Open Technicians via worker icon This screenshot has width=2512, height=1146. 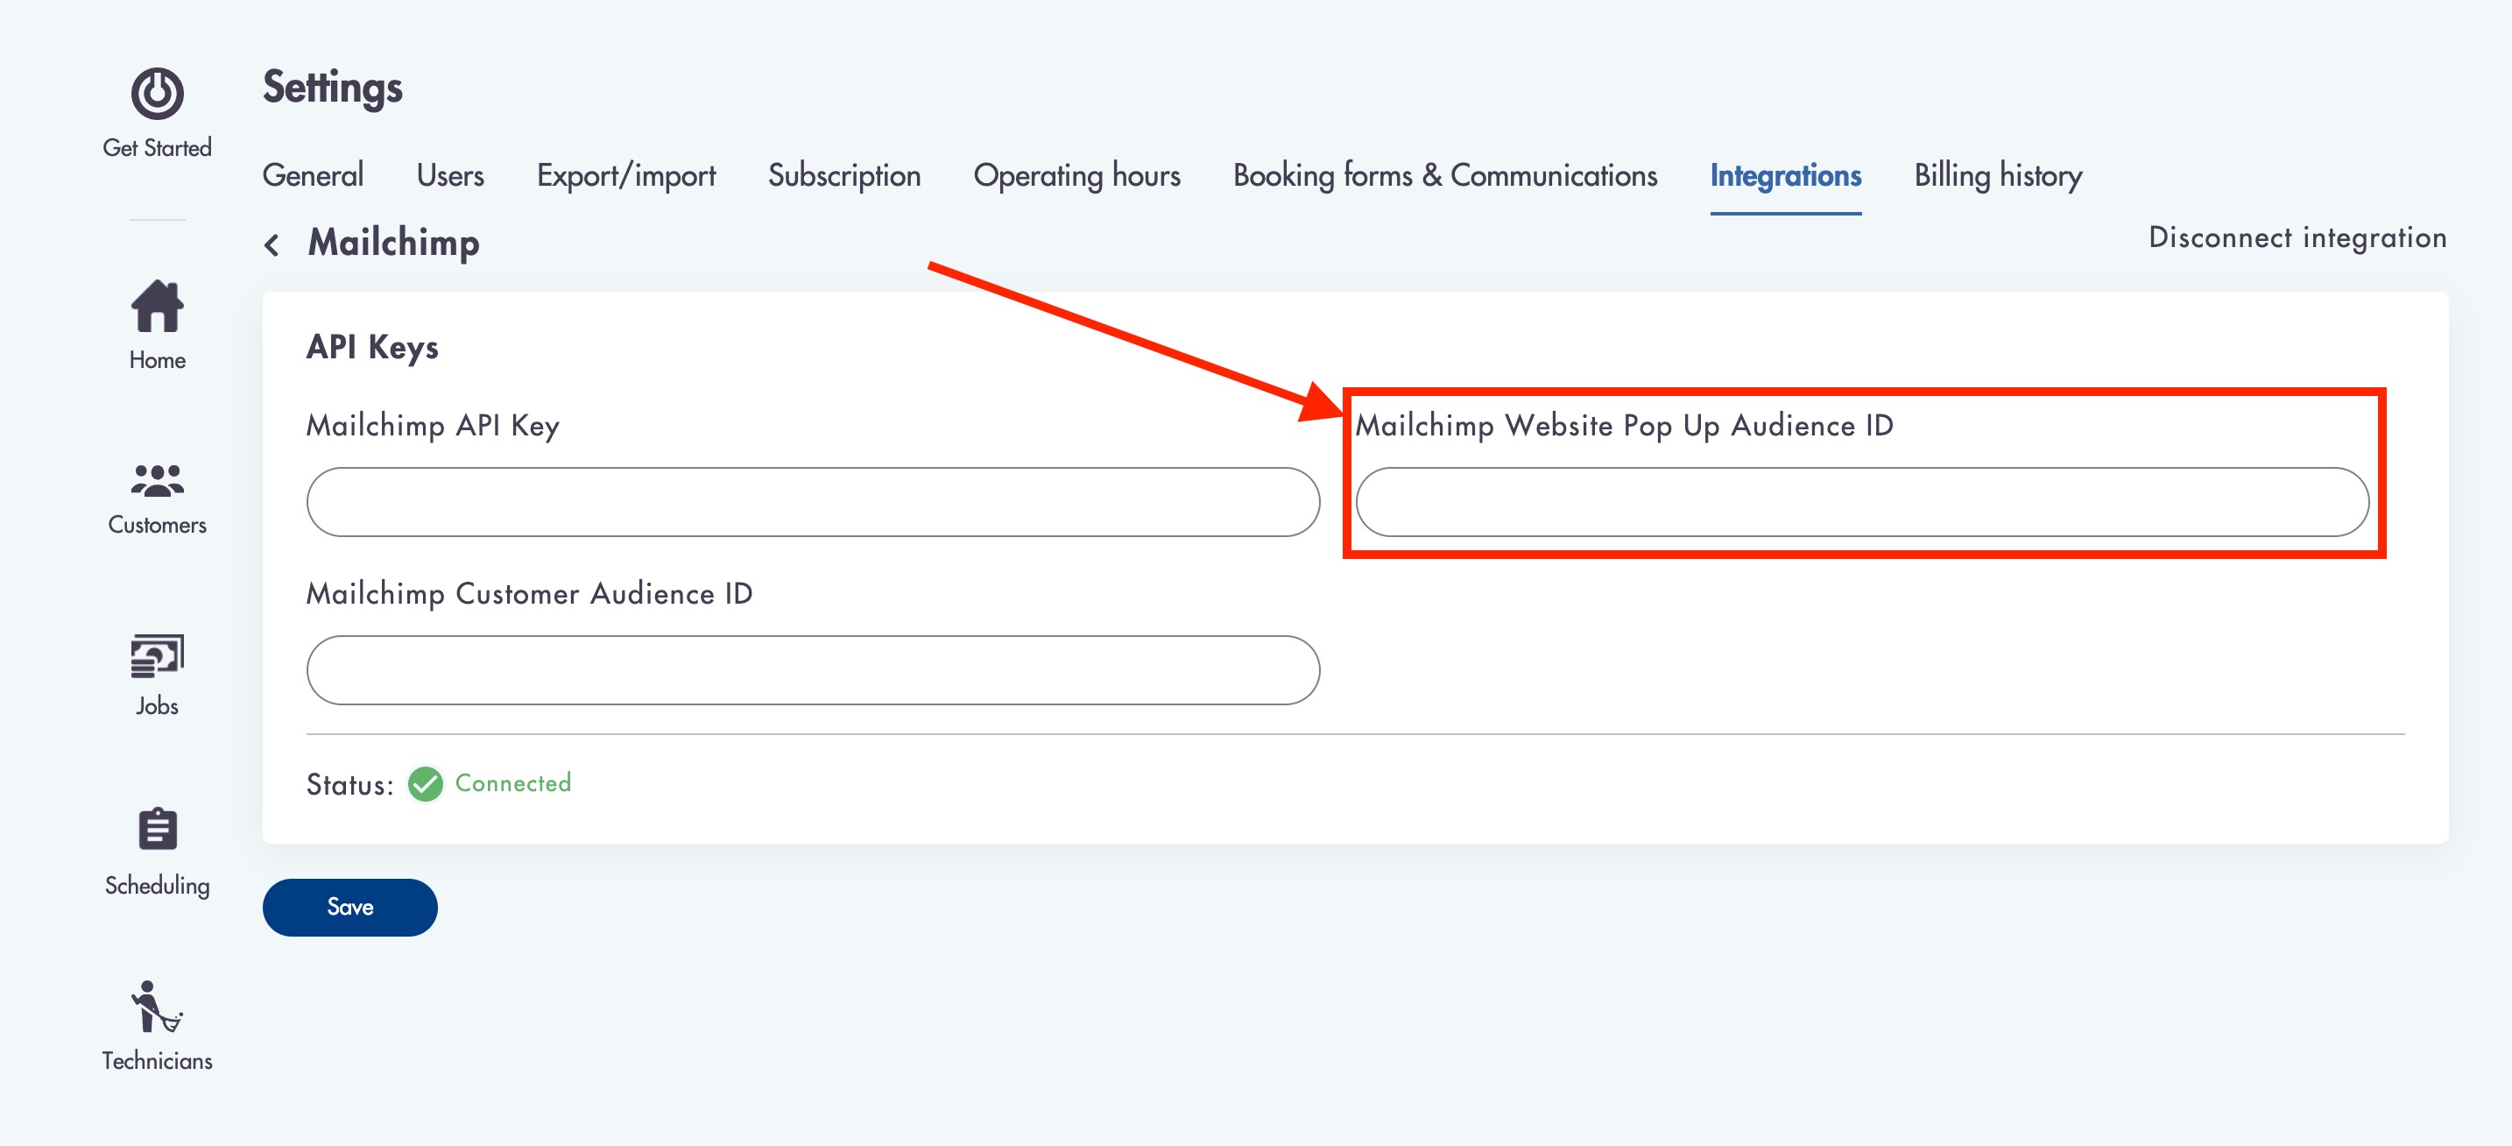point(157,1007)
